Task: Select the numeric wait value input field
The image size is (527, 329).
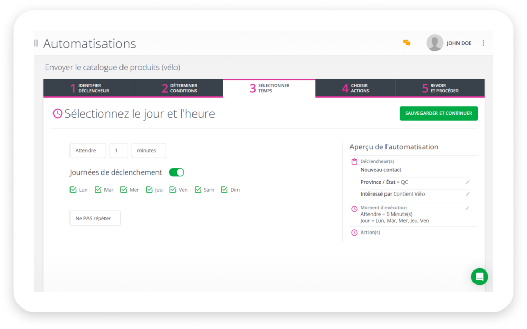Action: (118, 150)
